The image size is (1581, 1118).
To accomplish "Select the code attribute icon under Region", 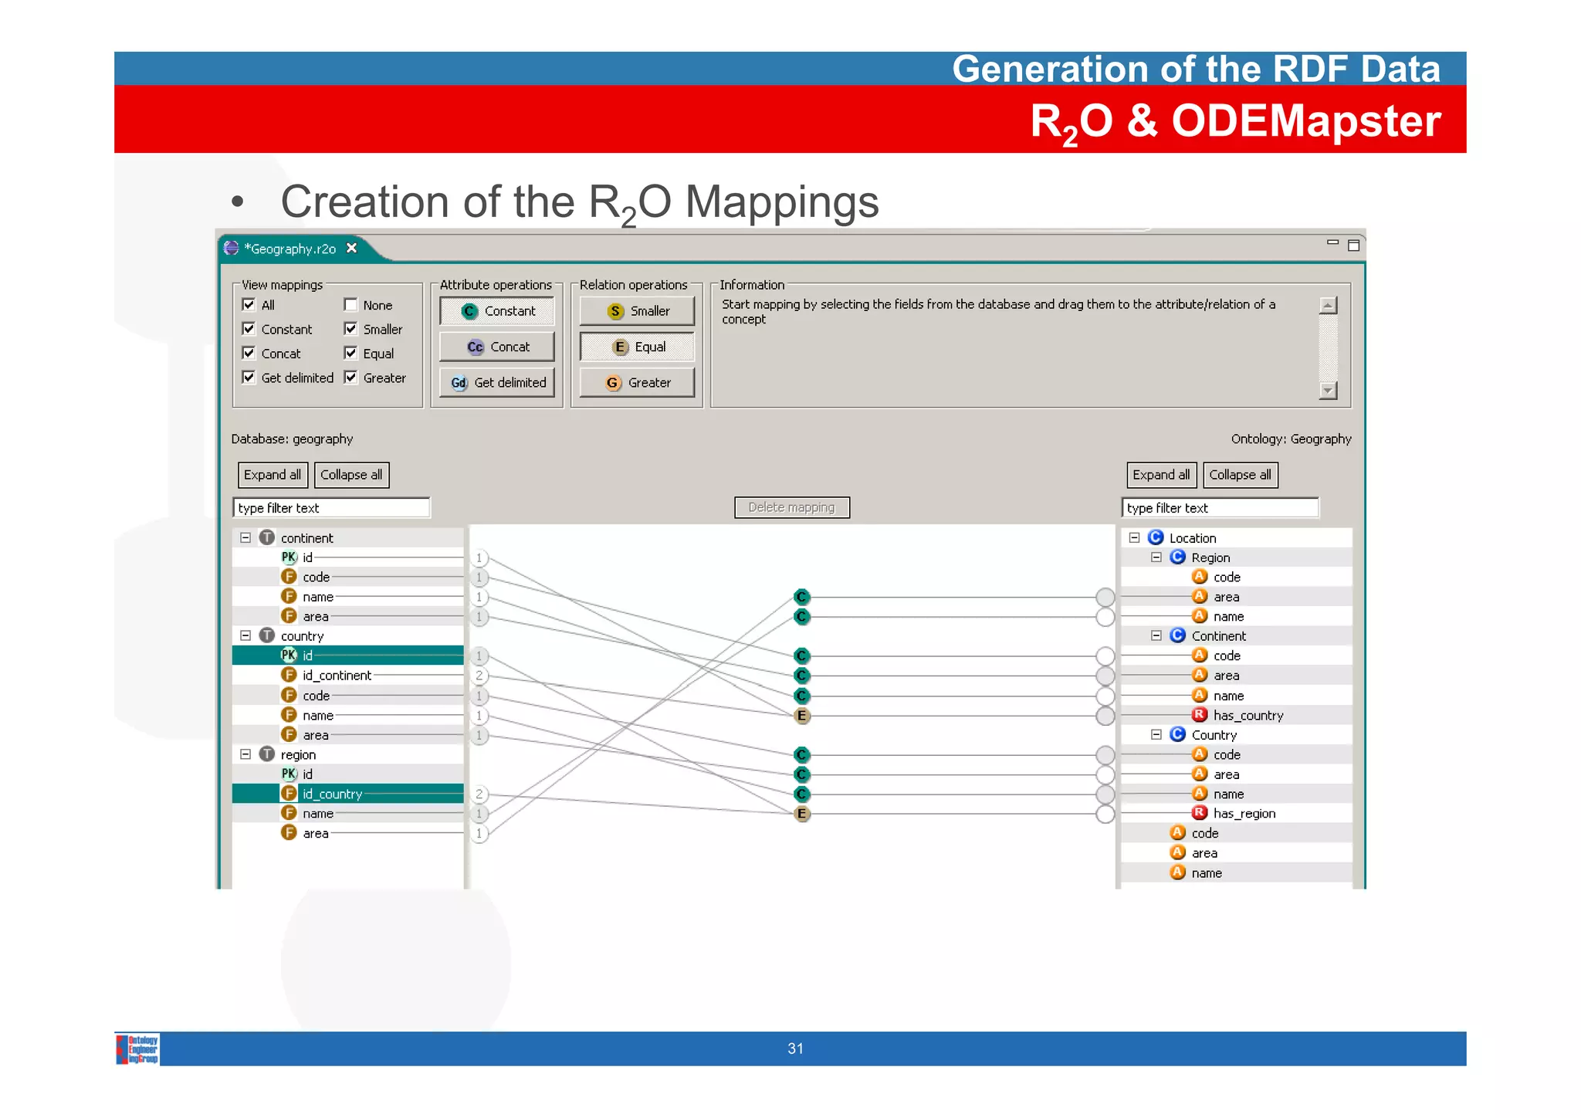I will [x=1200, y=577].
